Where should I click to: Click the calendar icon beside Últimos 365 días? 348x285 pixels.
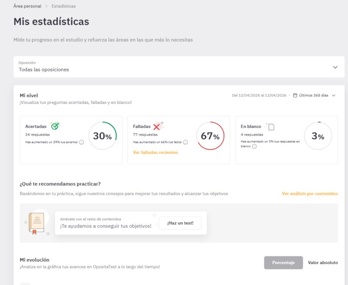point(295,96)
